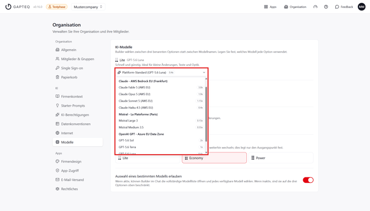Toggle Auswahl eines bestimmten Modells erlauben
This screenshot has width=370, height=211.
pyautogui.click(x=308, y=180)
